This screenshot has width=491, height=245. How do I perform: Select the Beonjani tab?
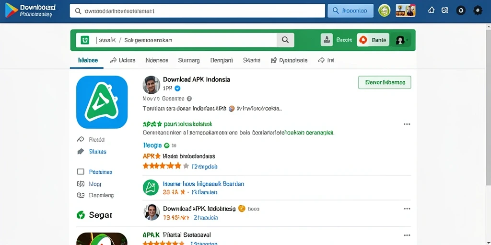point(222,60)
